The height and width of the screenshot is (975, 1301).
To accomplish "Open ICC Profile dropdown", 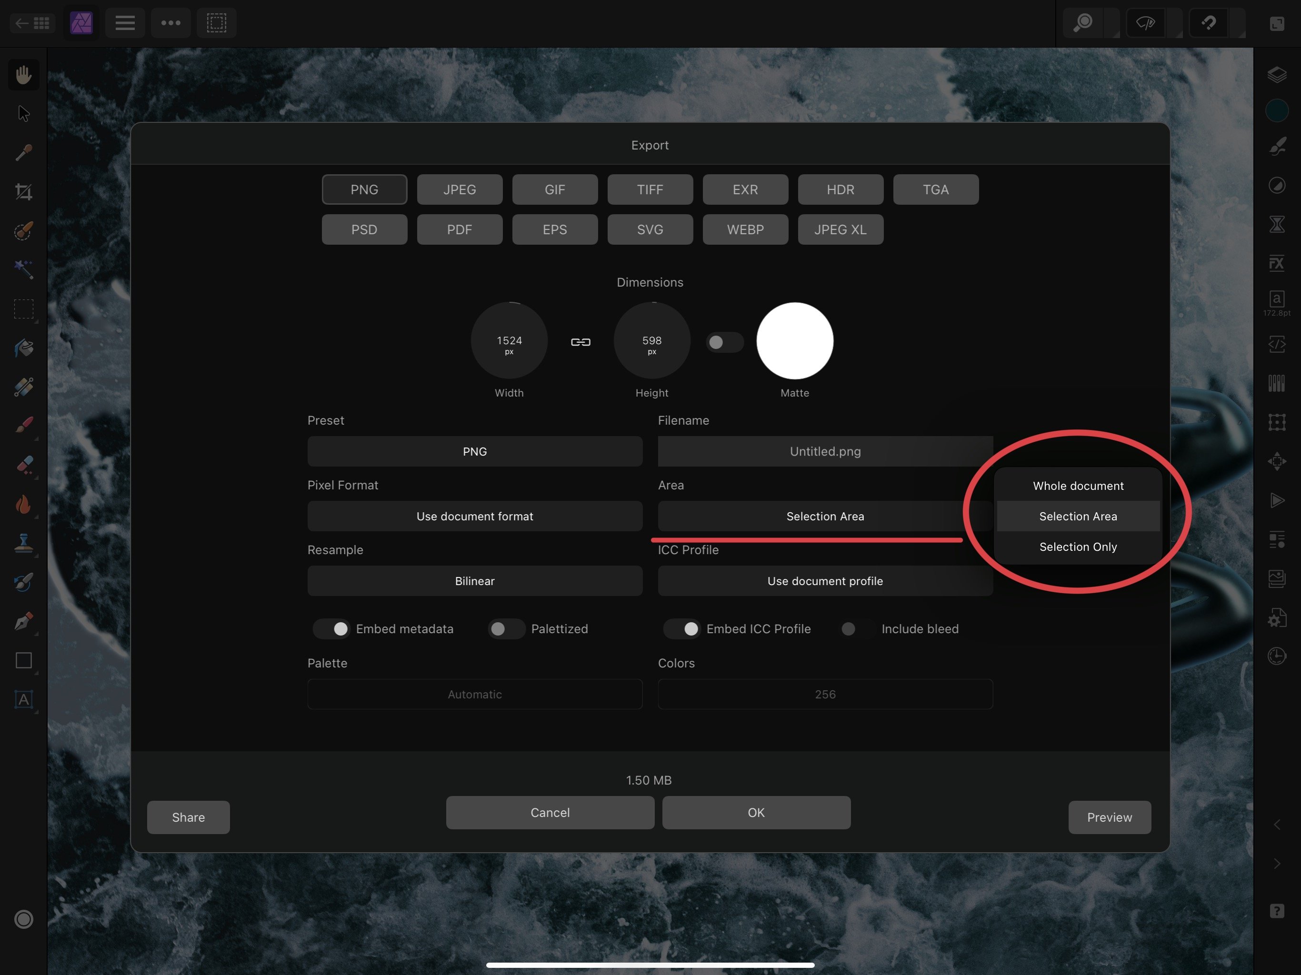I will point(825,581).
